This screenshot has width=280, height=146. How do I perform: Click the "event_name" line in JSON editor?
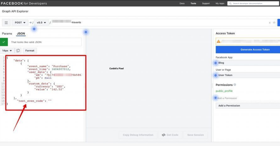[48, 66]
